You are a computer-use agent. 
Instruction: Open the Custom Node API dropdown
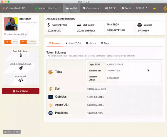[16, 8]
